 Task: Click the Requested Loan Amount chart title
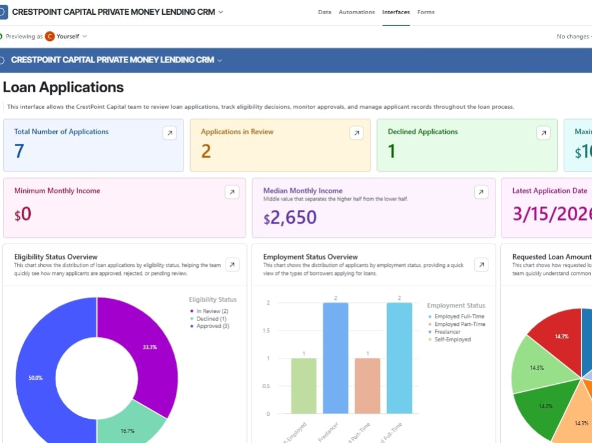[x=552, y=257]
